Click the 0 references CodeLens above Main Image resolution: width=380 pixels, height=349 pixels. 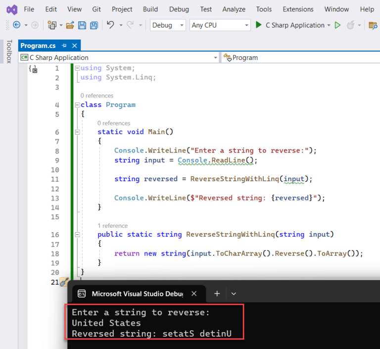tap(114, 123)
